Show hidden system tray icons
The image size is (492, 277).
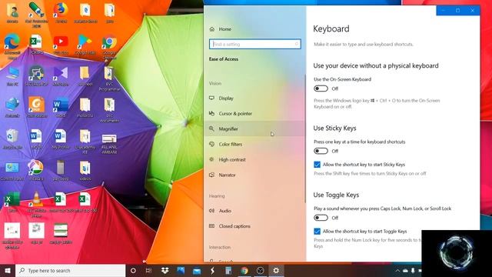397,270
